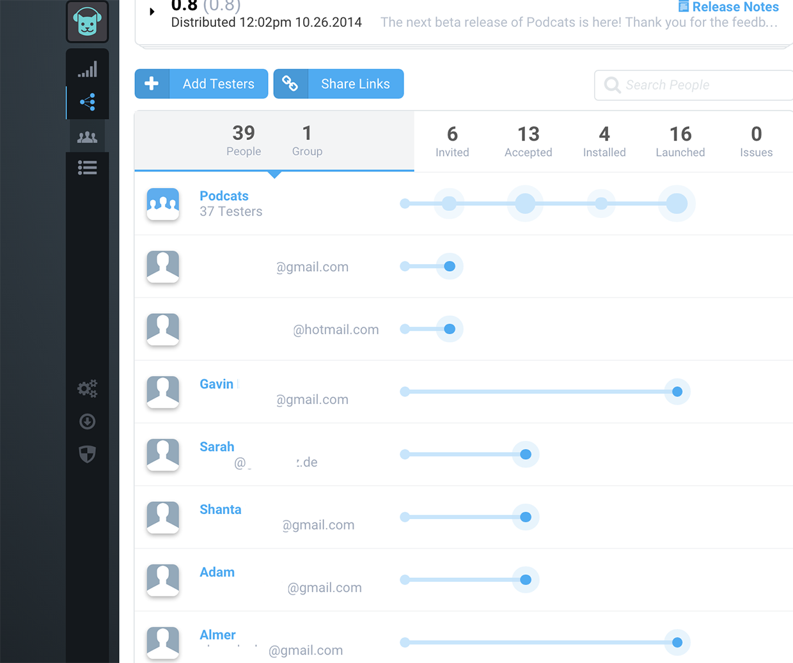
Task: Click the 37 Testers label
Action: [231, 212]
